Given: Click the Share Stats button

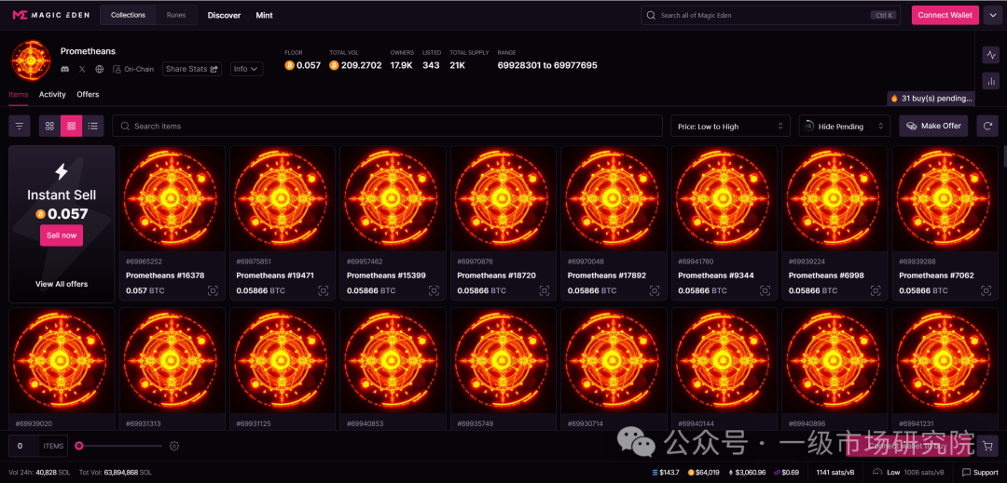Looking at the screenshot, I should [x=192, y=69].
